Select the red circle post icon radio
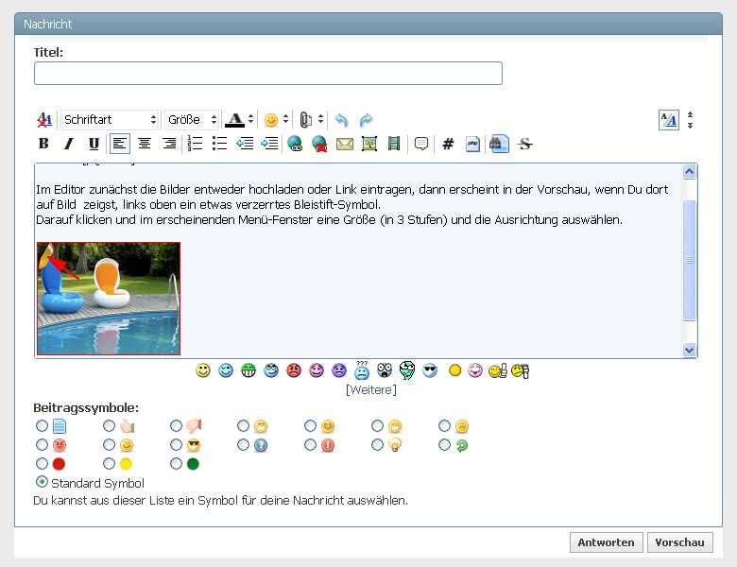This screenshot has width=737, height=567. tap(42, 464)
